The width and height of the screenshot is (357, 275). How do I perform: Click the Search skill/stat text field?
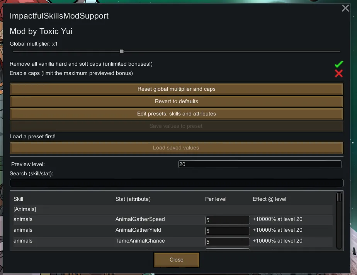176,183
